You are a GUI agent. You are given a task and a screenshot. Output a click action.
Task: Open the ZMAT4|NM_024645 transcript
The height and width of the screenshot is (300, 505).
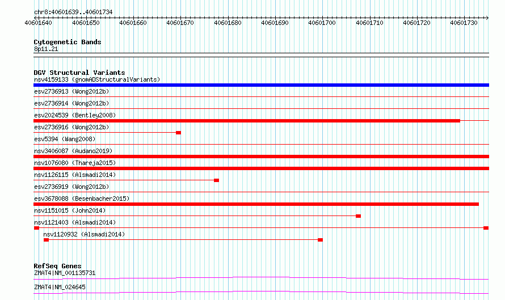tap(60, 287)
